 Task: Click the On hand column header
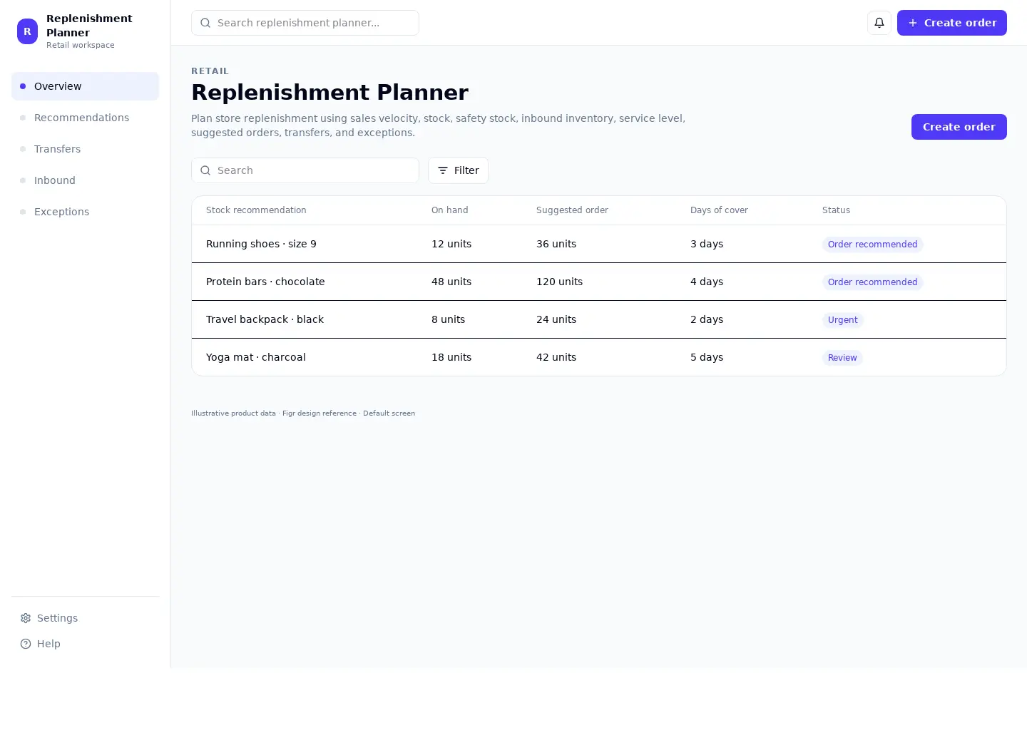coord(450,210)
